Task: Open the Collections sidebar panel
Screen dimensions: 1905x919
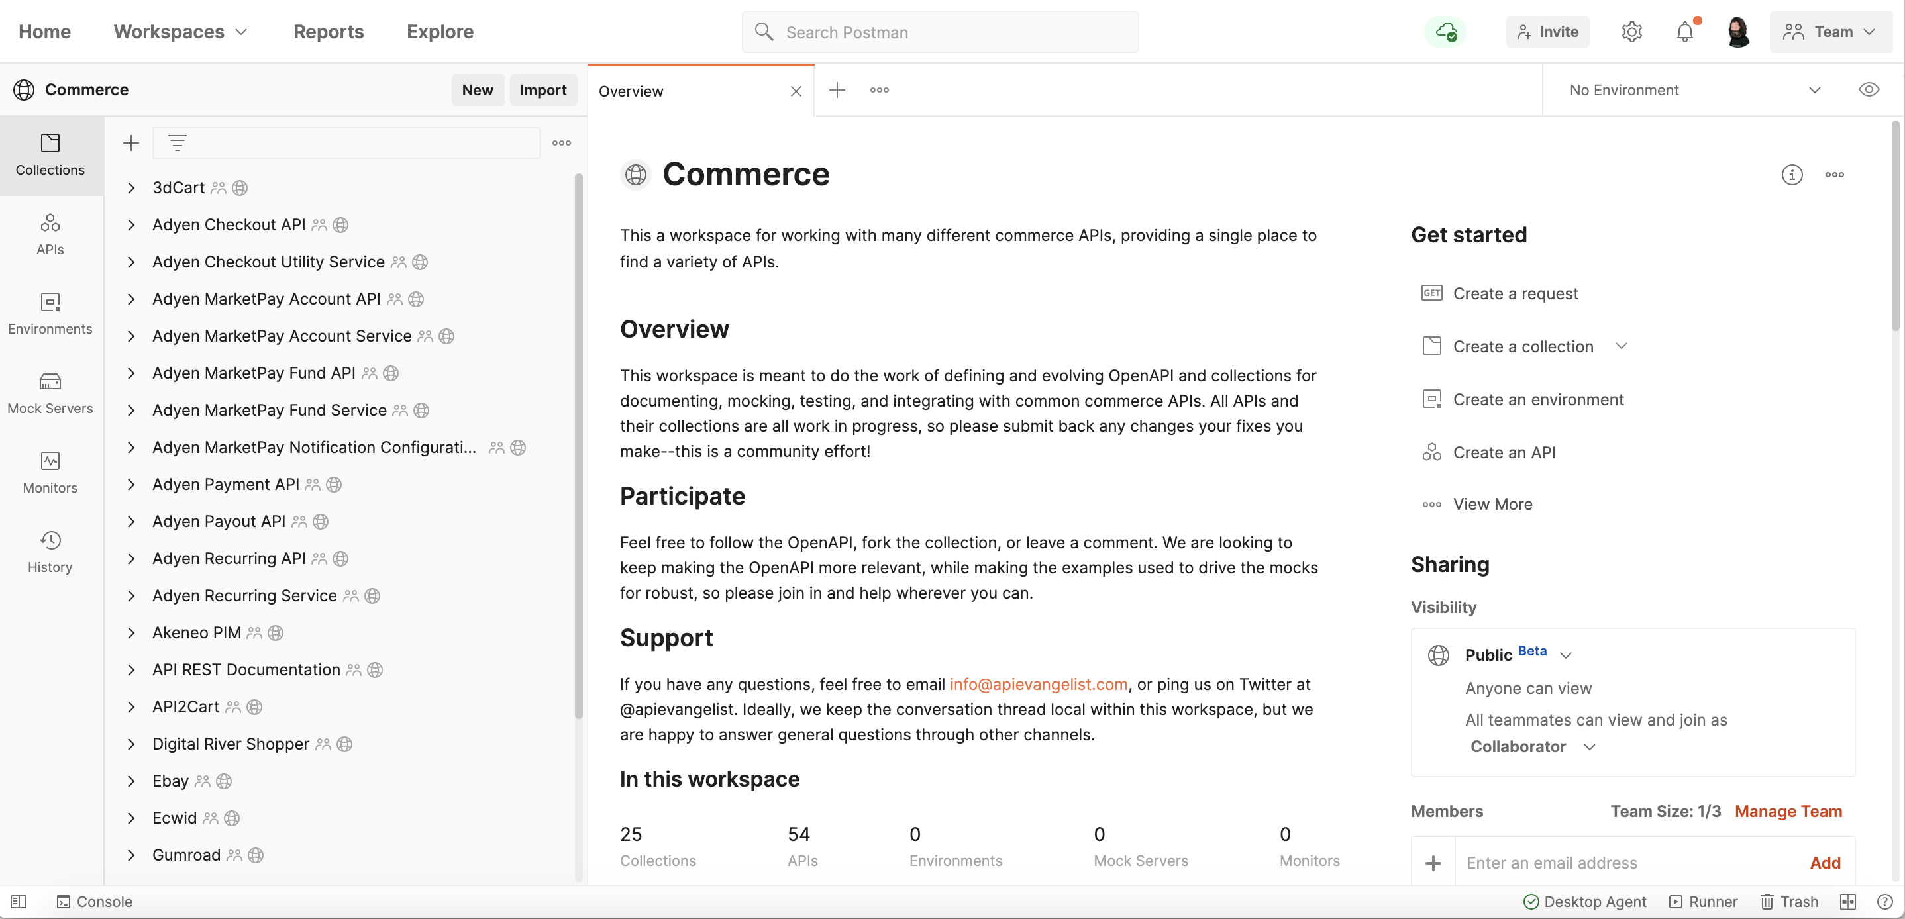Action: pos(50,155)
